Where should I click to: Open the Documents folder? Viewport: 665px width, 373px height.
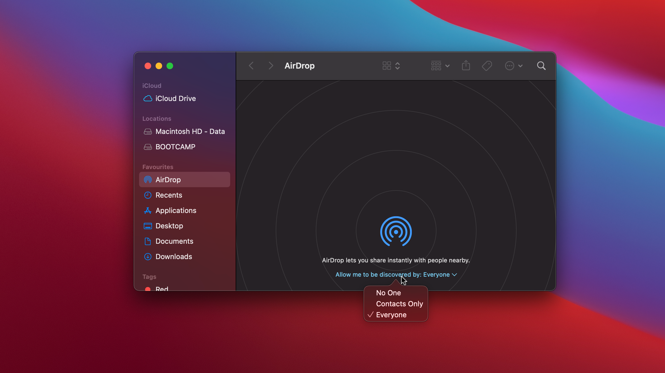point(185,241)
